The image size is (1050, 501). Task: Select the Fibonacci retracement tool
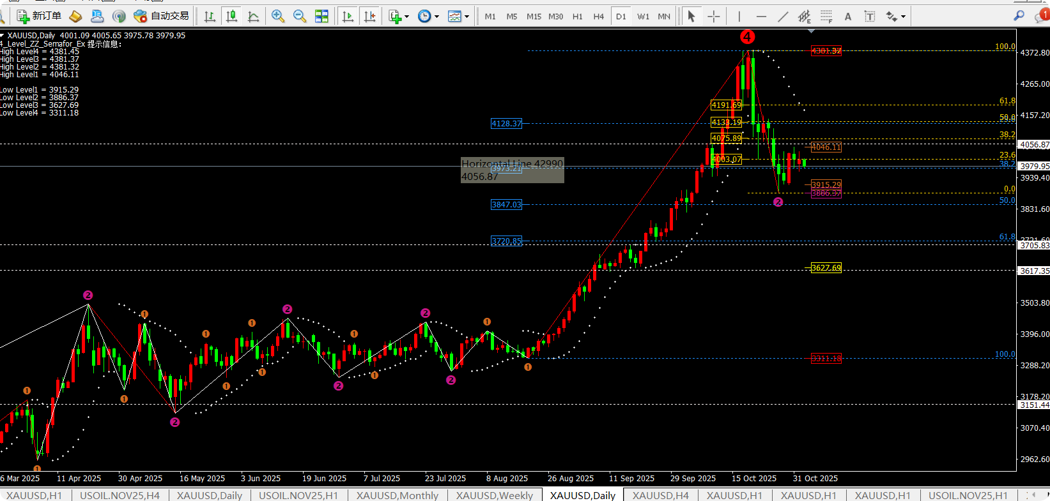point(826,16)
